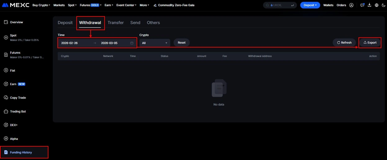Image resolution: width=387 pixels, height=160 pixels.
Task: Click the Spot sidebar icon
Action: point(6,37)
